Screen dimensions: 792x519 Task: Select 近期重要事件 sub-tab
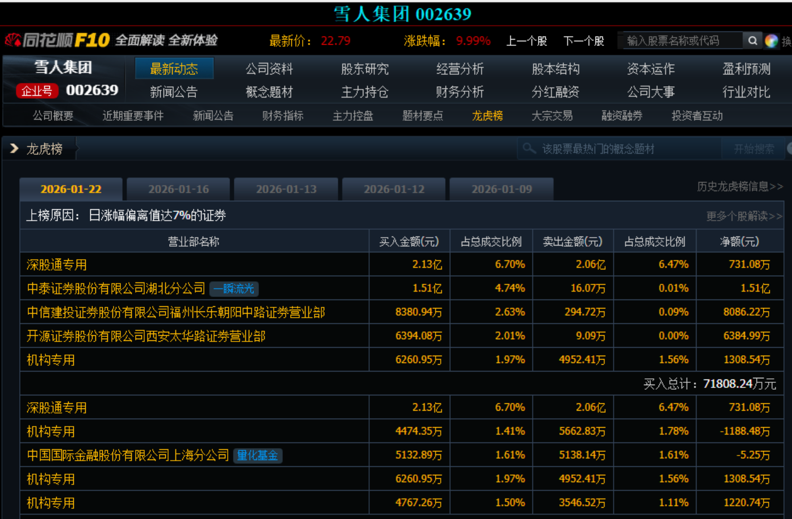click(133, 116)
